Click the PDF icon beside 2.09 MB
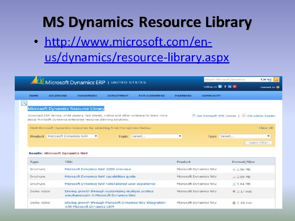This screenshot has width=295, height=221. (234, 177)
